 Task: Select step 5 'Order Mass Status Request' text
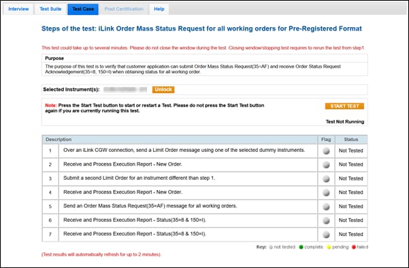click(x=150, y=206)
